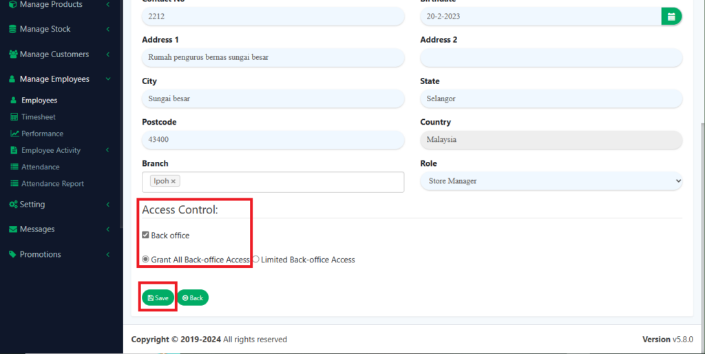
Task: Choose Limited Back-office Access option
Action: [x=255, y=260]
